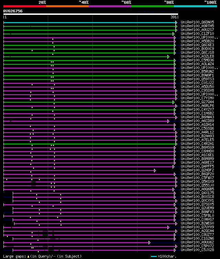Screen dimensions: 220x259
Task: Open the UniRef100_Q55SJ0 hit label
Action: (x=197, y=185)
